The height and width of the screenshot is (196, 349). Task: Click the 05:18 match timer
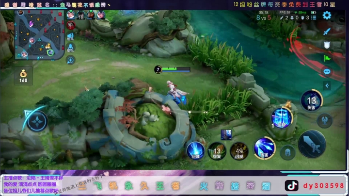click(264, 13)
